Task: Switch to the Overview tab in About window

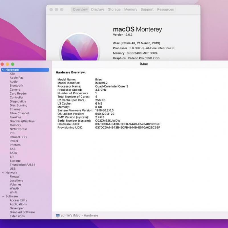Action: click(x=80, y=9)
